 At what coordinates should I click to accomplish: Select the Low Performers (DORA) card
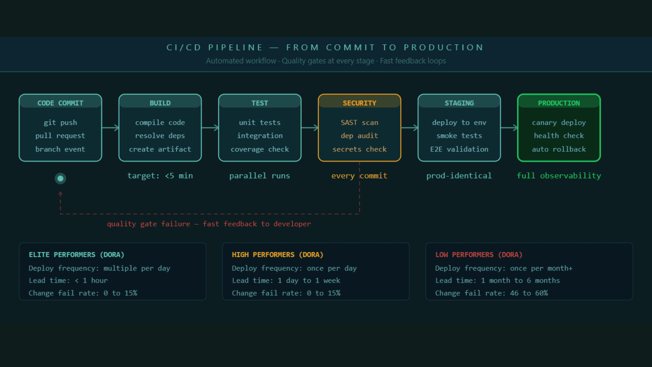click(529, 271)
